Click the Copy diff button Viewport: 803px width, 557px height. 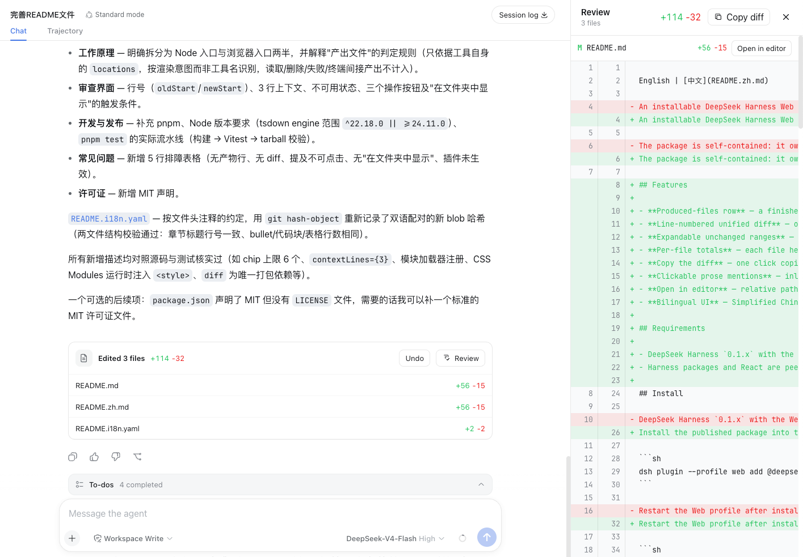coord(739,17)
